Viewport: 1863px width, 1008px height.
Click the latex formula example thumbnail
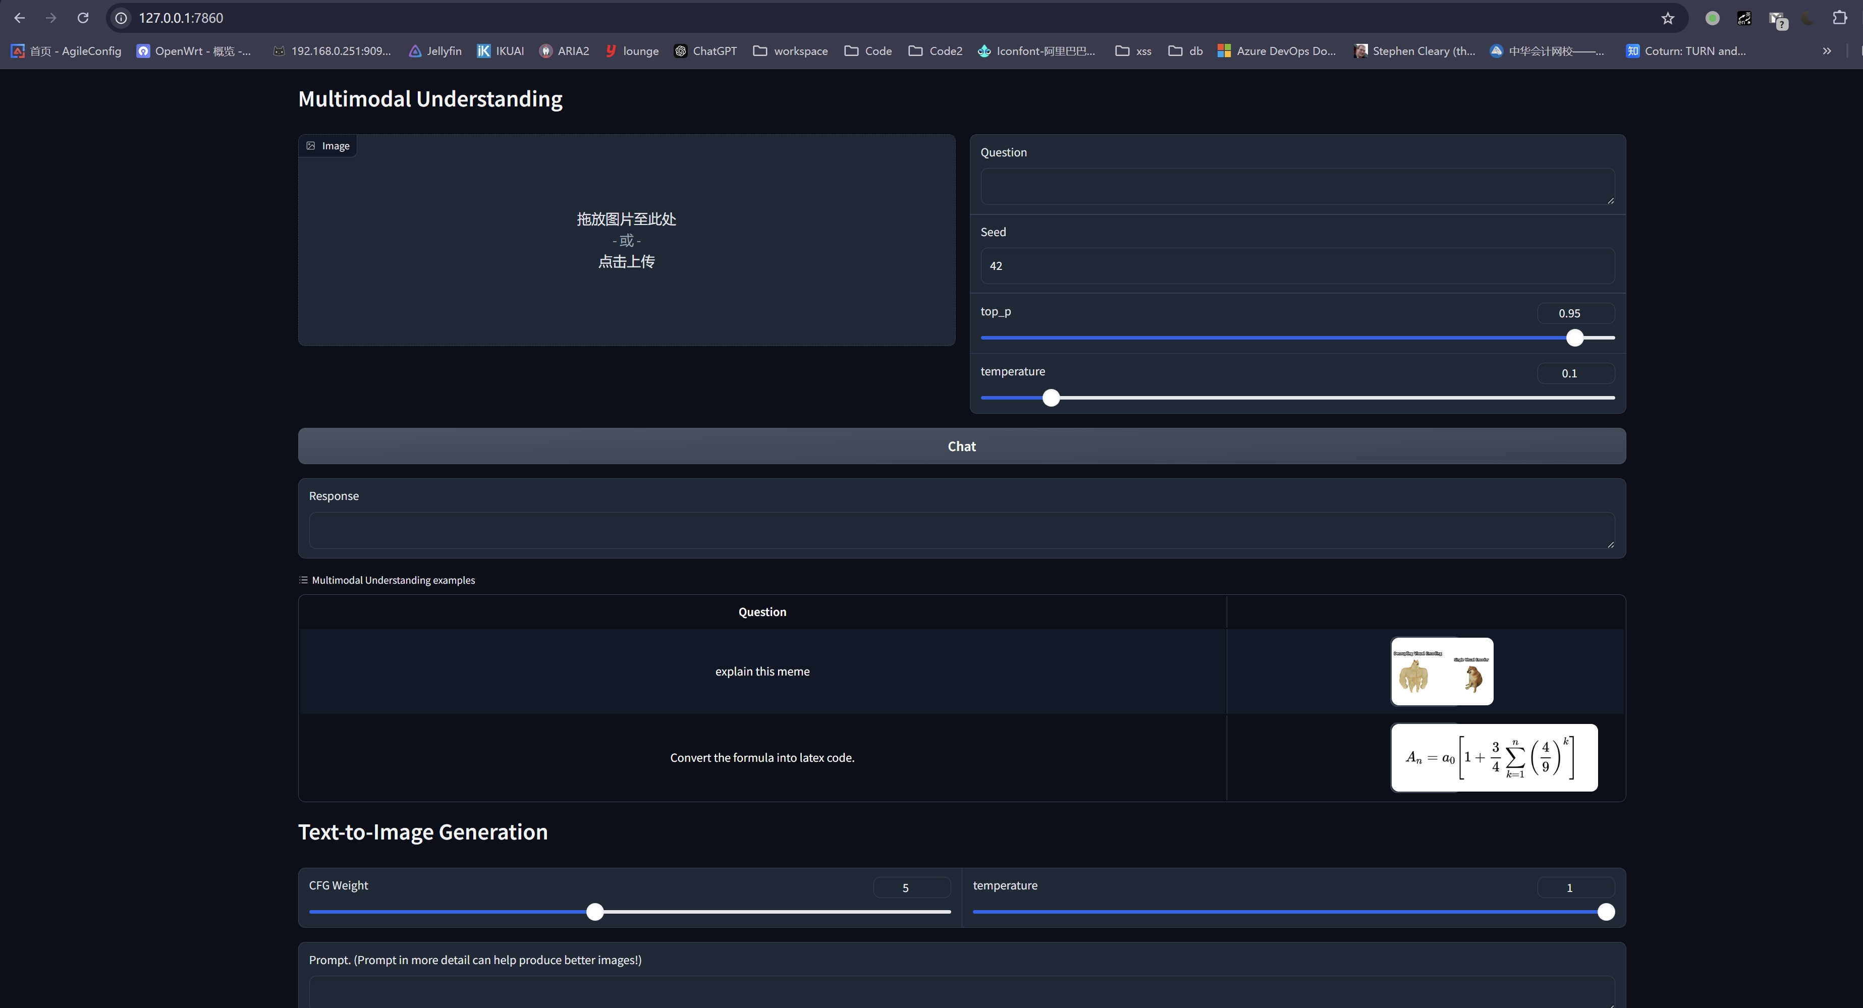(x=1494, y=757)
